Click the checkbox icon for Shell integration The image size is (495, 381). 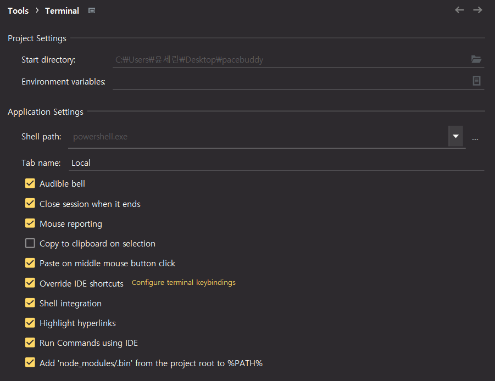[x=30, y=302]
